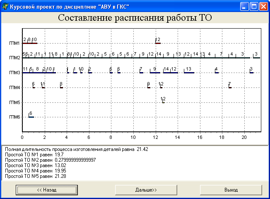270x199 pixels.
Task: Maximize the course project window
Action: click(x=254, y=6)
